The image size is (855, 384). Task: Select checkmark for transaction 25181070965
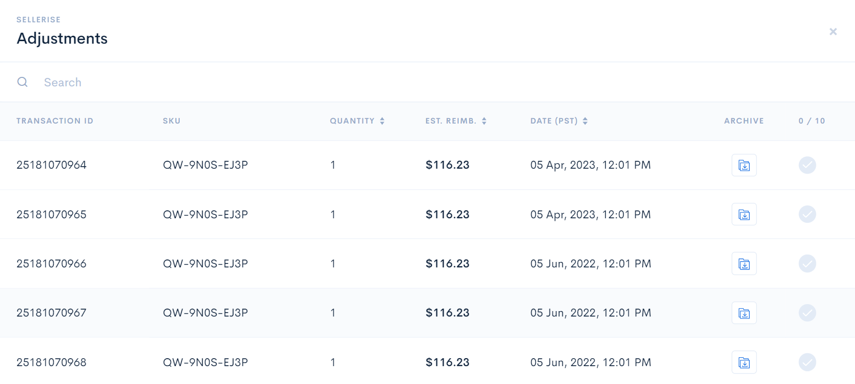[807, 214]
